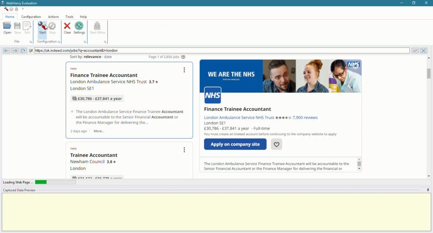Open options menu for Trainee Accountant card
The width and height of the screenshot is (433, 233).
tap(184, 150)
